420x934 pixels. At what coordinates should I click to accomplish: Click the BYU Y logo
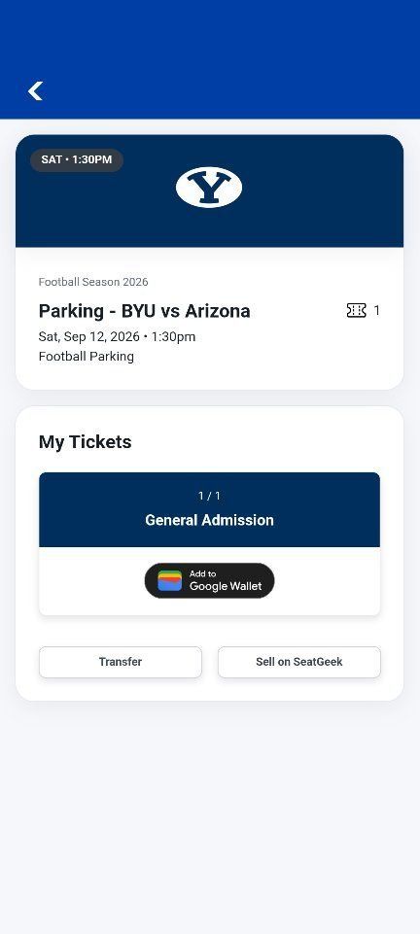[209, 187]
